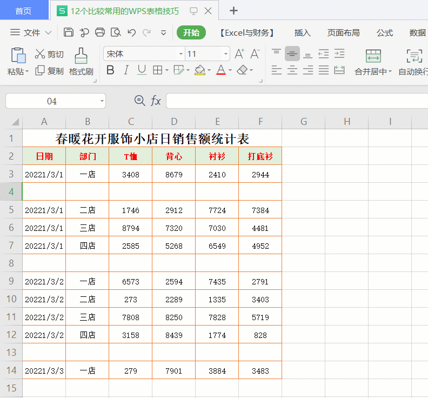This screenshot has width=428, height=398.
Task: Switch to the 插入 (Insert) ribbon tab
Action: (x=303, y=32)
